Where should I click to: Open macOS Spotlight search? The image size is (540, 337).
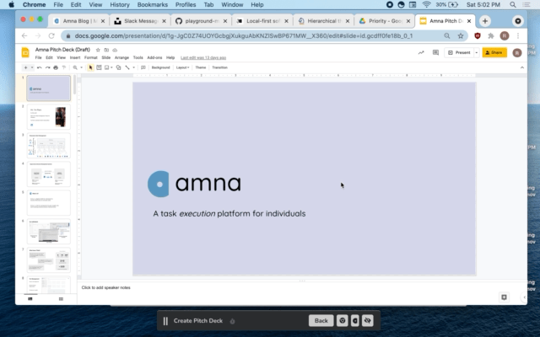513,4
